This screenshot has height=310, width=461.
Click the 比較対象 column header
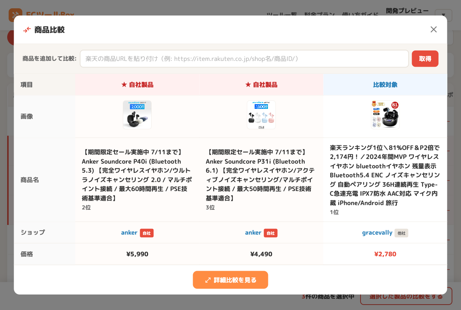pos(385,85)
